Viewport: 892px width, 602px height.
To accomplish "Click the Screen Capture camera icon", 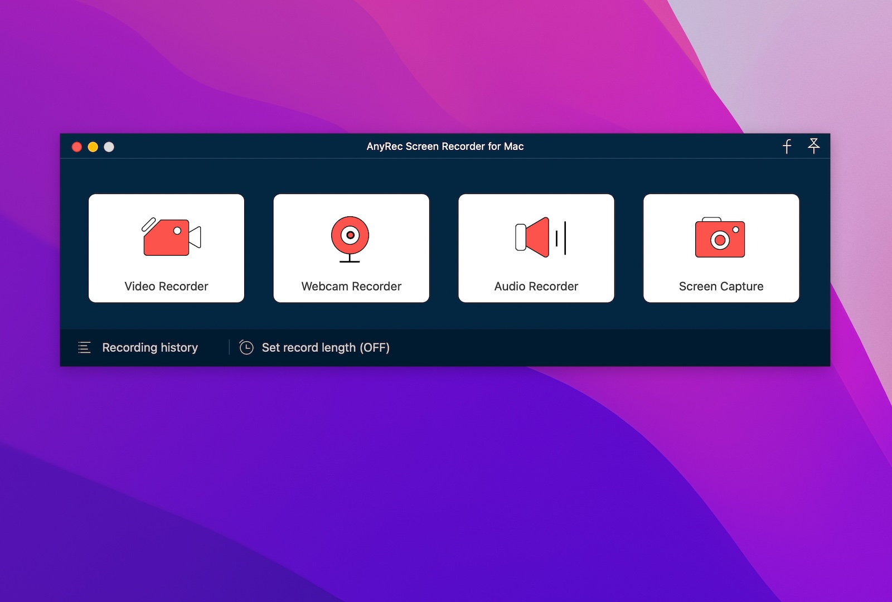I will (x=720, y=237).
